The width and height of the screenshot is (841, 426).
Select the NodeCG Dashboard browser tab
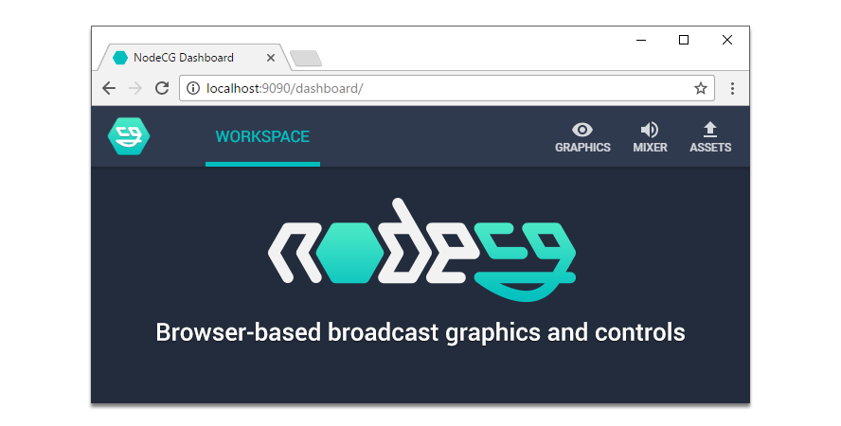coord(193,58)
